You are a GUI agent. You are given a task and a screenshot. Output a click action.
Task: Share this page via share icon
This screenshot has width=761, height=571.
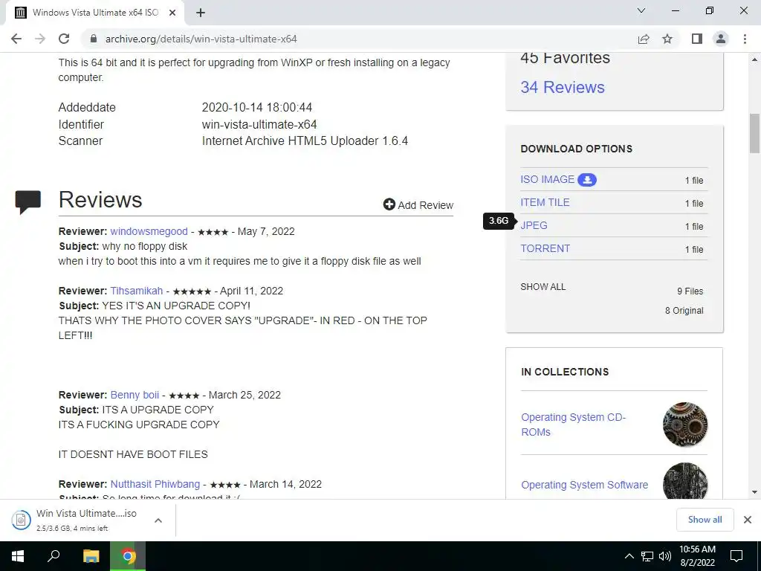pyautogui.click(x=644, y=39)
